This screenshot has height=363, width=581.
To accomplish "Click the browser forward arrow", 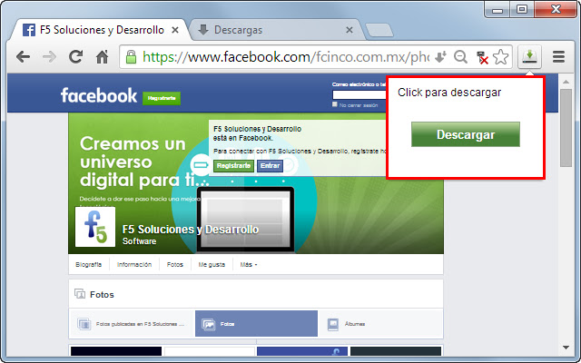I will click(x=49, y=57).
